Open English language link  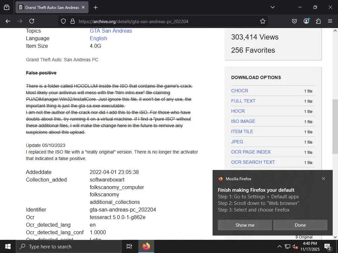click(x=98, y=38)
